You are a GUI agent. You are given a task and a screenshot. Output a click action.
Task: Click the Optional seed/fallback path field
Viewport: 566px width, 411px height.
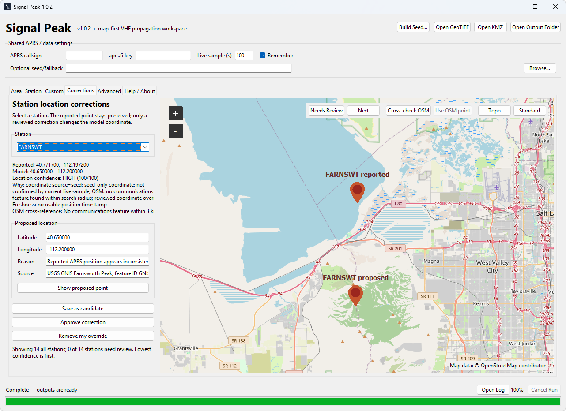tap(179, 68)
